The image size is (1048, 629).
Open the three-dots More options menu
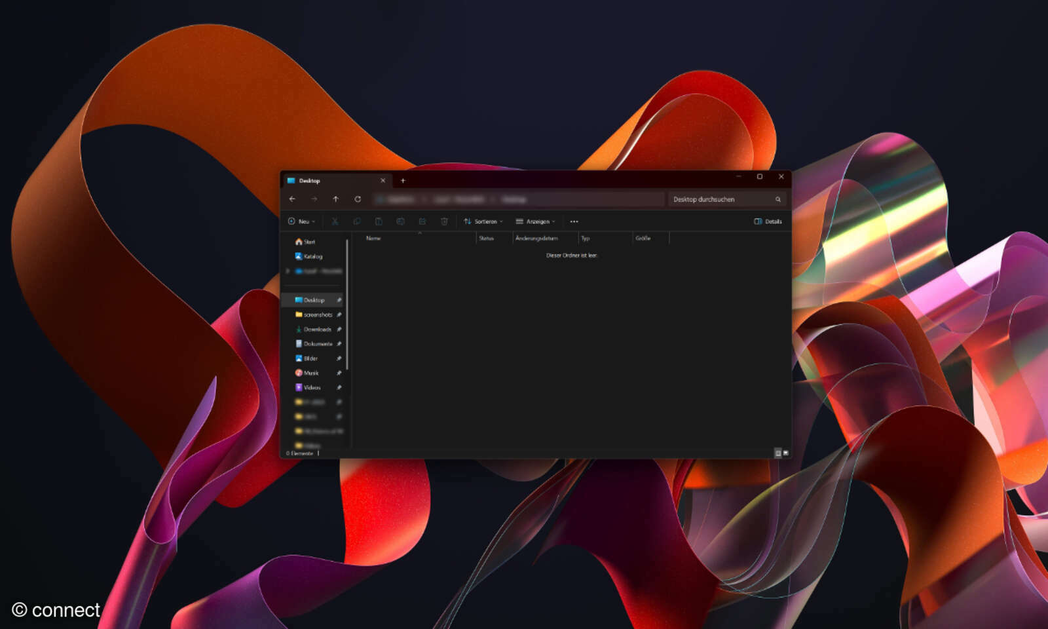click(574, 221)
